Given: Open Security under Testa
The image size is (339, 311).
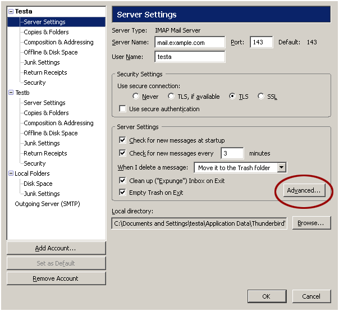Looking at the screenshot, I should pos(35,83).
